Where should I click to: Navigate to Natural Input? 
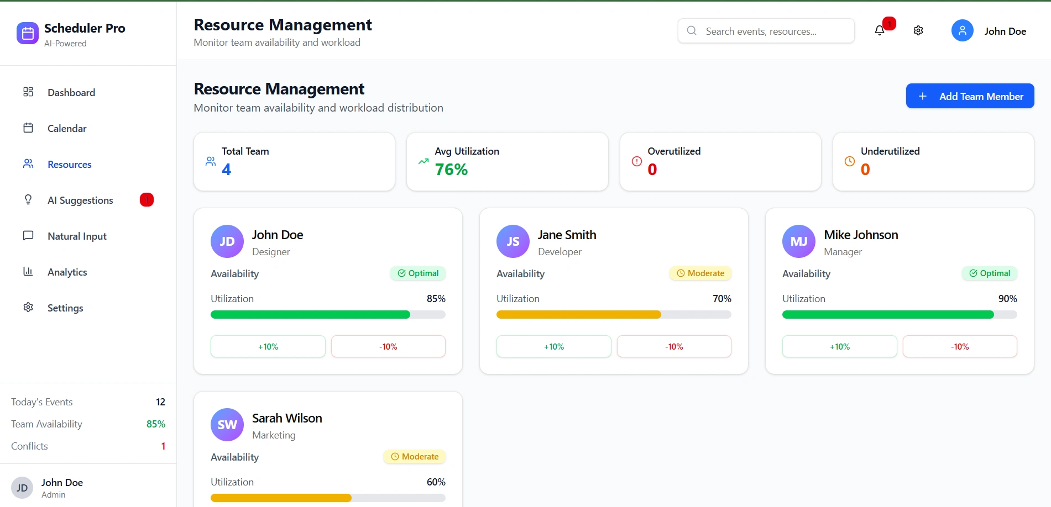click(x=88, y=236)
